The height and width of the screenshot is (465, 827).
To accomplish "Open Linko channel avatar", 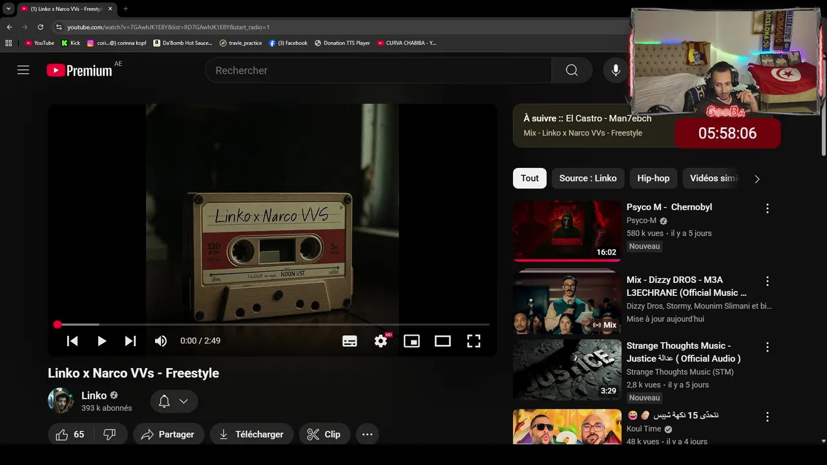I will [x=61, y=401].
